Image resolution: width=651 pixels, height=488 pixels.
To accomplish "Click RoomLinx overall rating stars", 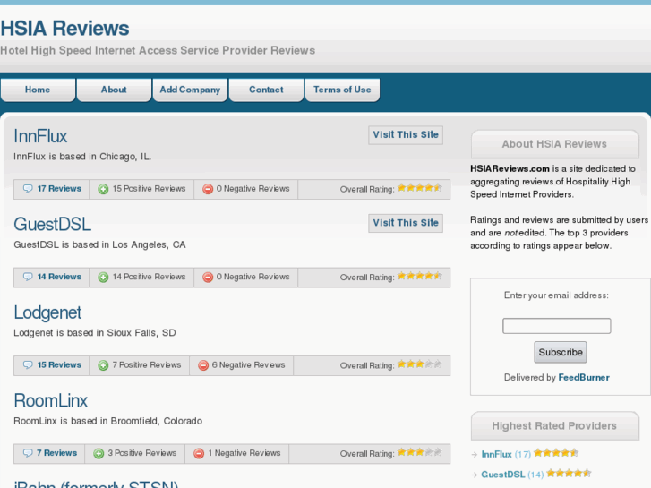I will click(x=420, y=452).
